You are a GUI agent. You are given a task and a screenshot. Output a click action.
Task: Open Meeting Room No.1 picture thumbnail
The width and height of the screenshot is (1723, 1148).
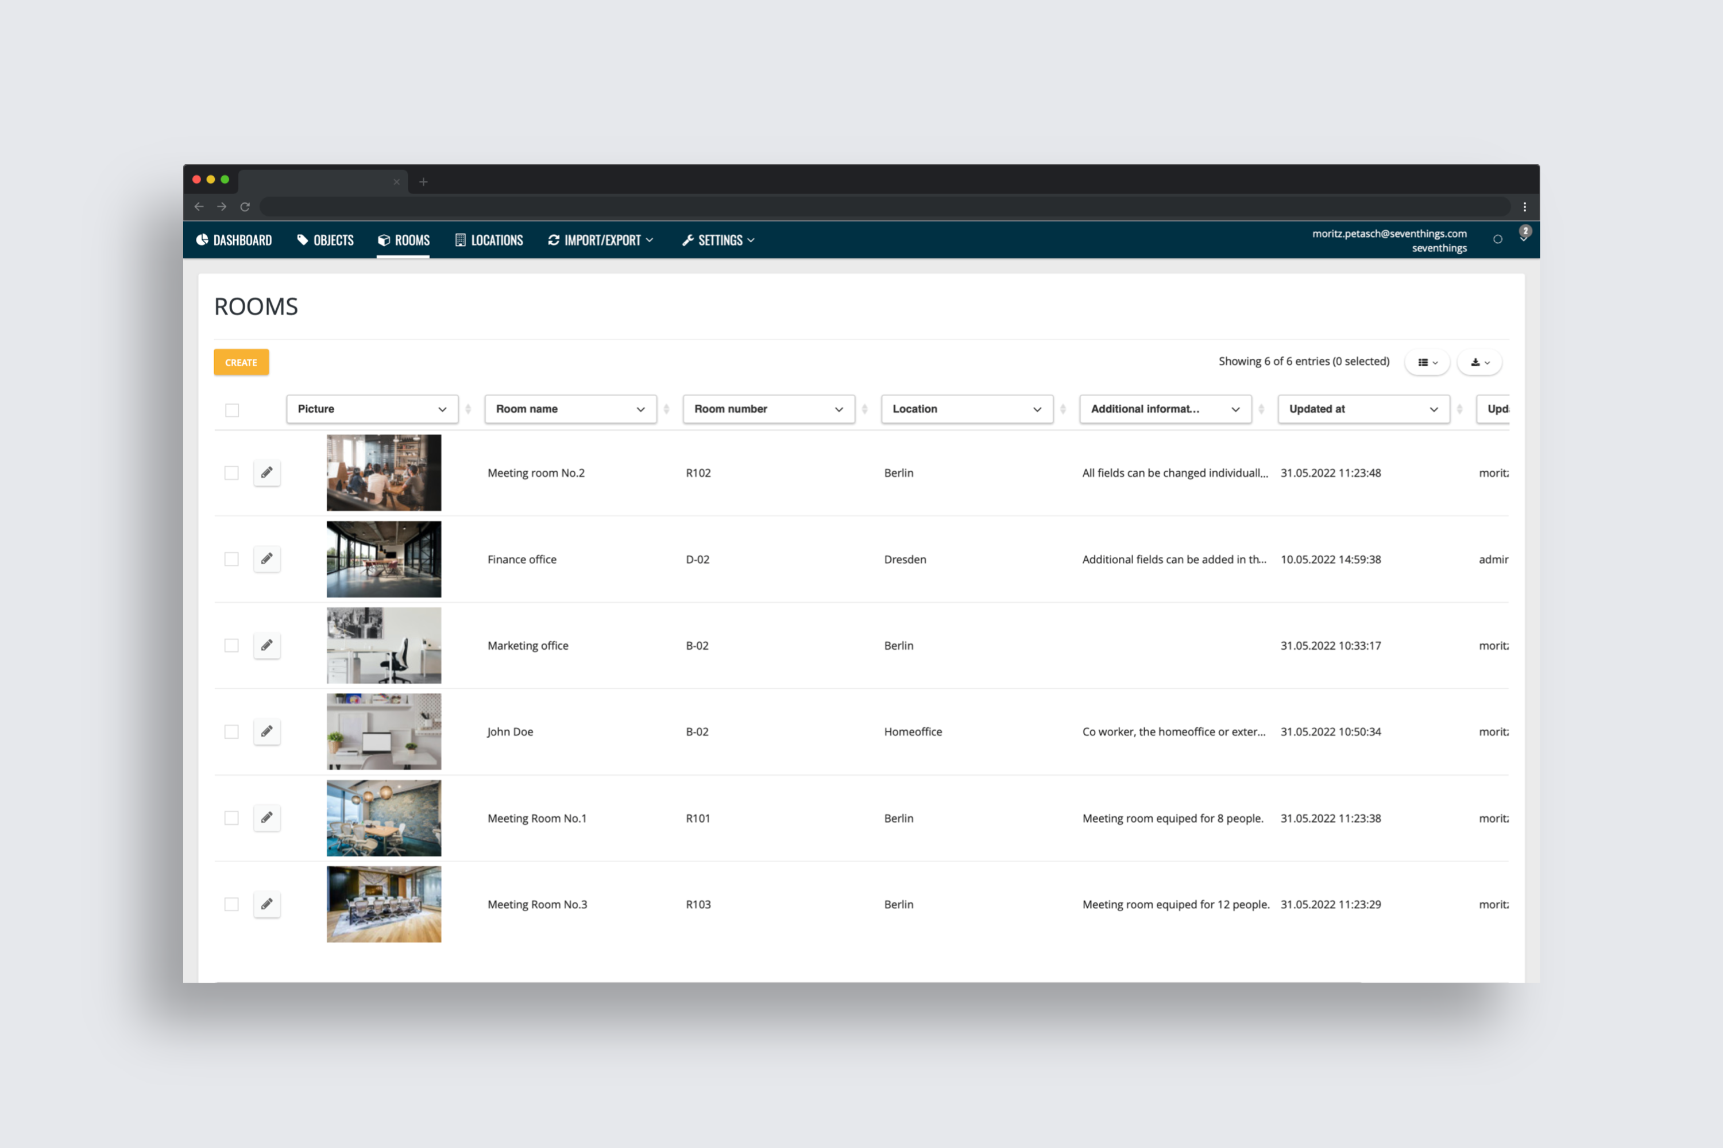click(x=384, y=819)
